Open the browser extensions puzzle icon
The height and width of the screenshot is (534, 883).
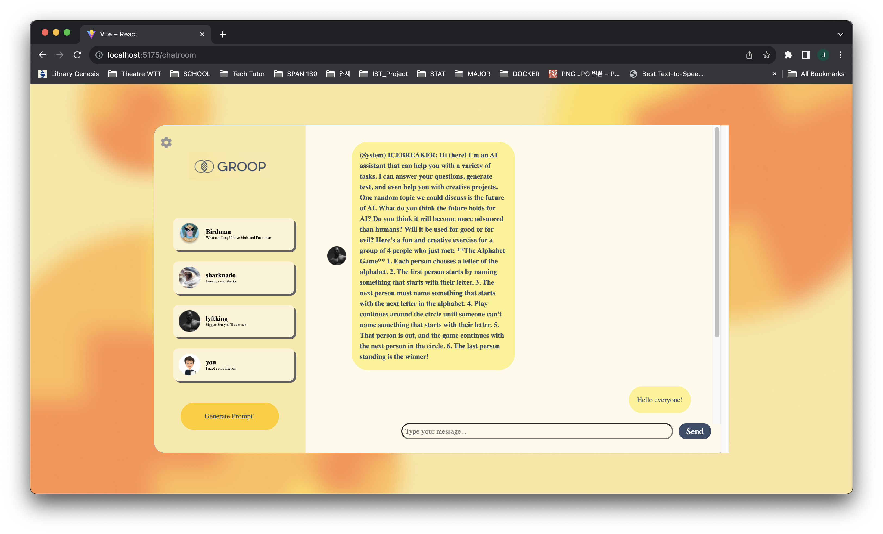pos(788,55)
